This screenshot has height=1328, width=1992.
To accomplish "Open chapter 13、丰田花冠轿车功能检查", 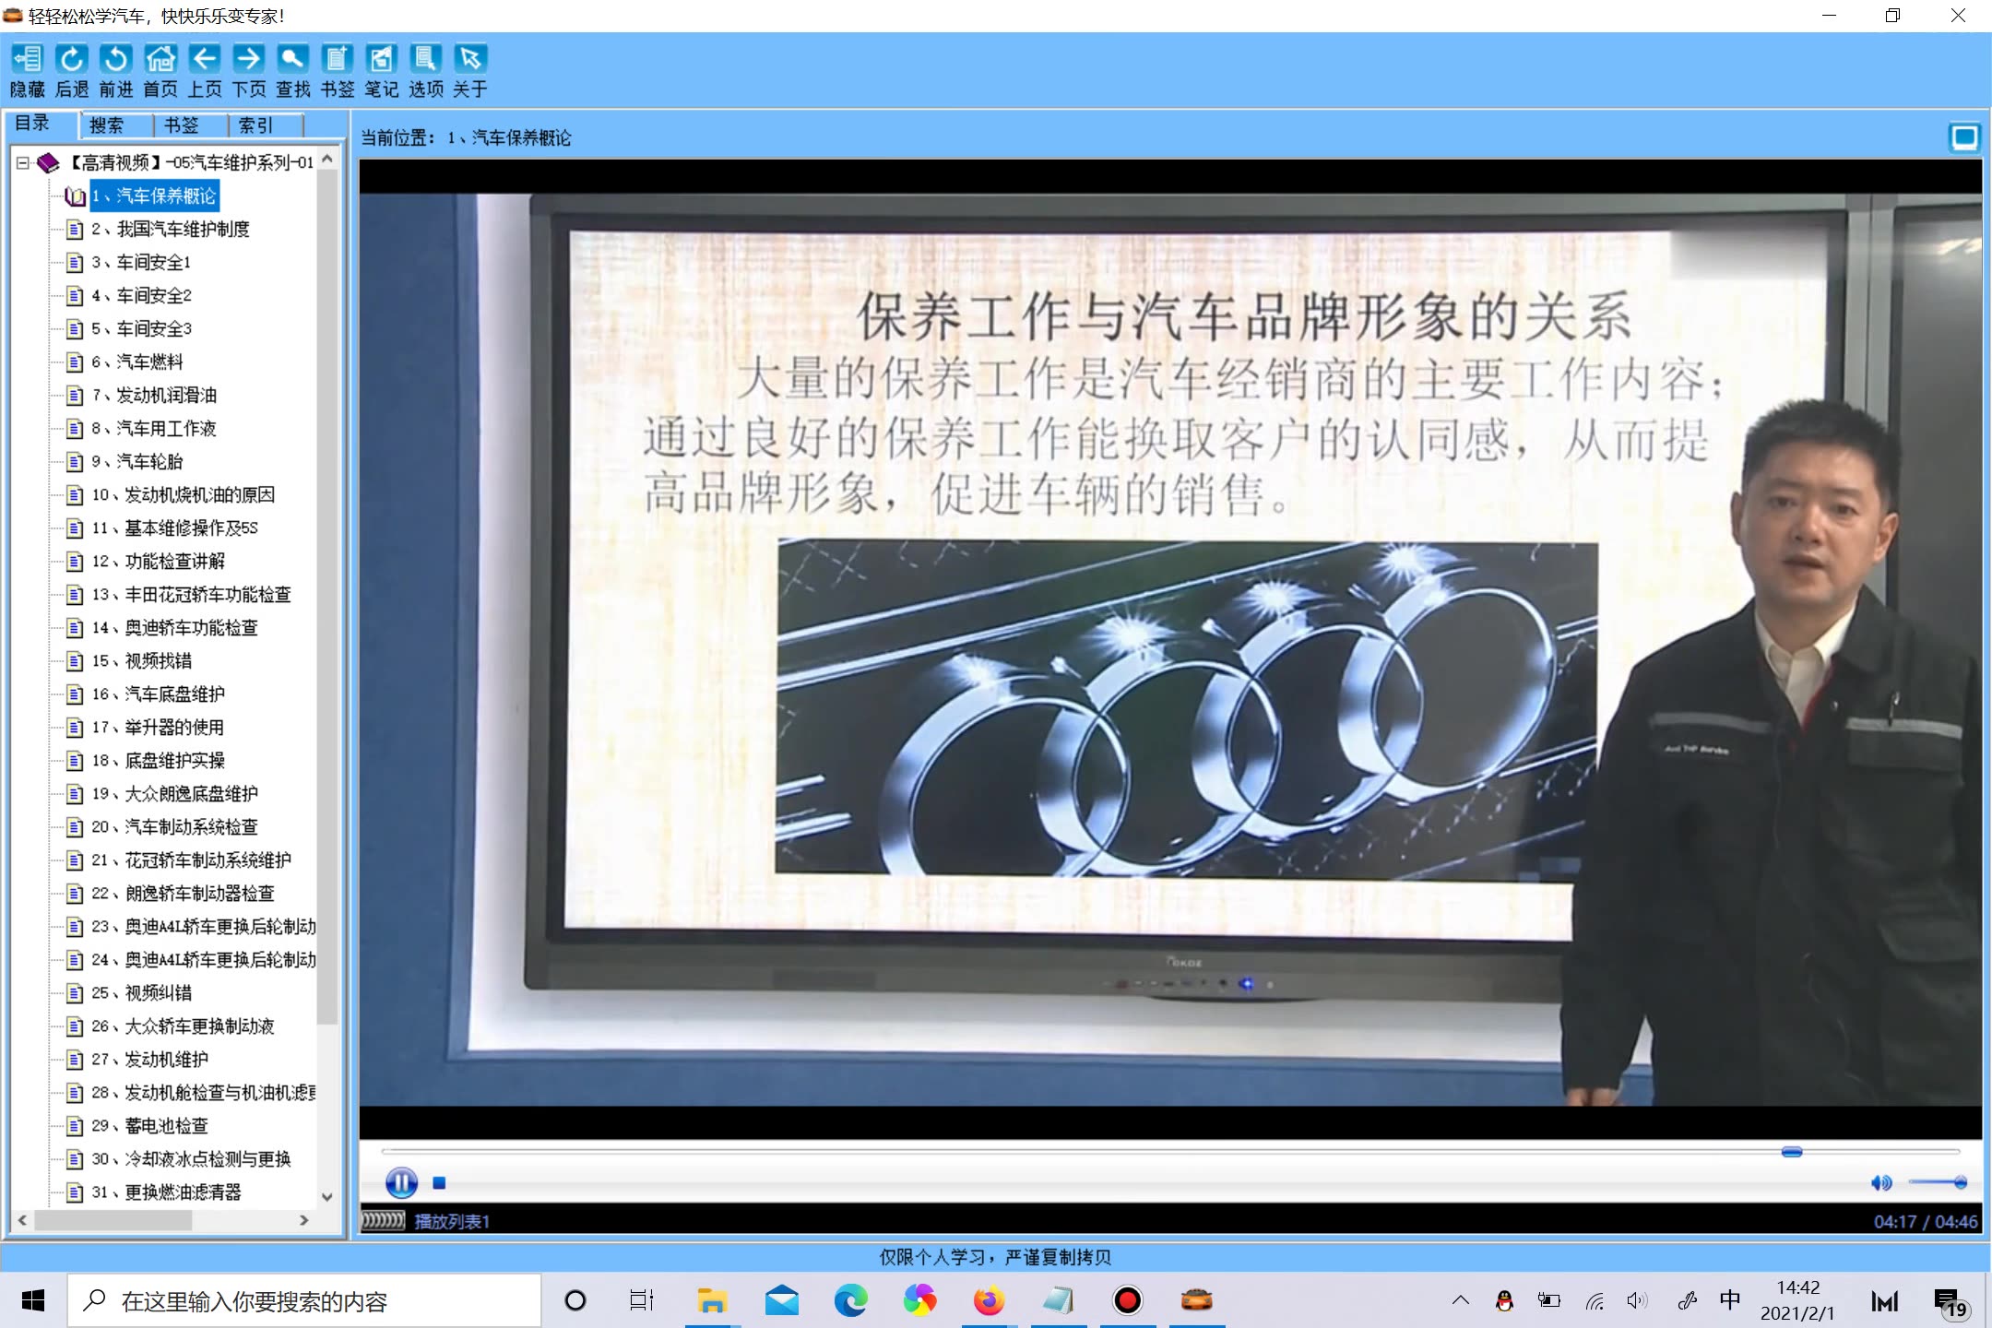I will (x=191, y=595).
